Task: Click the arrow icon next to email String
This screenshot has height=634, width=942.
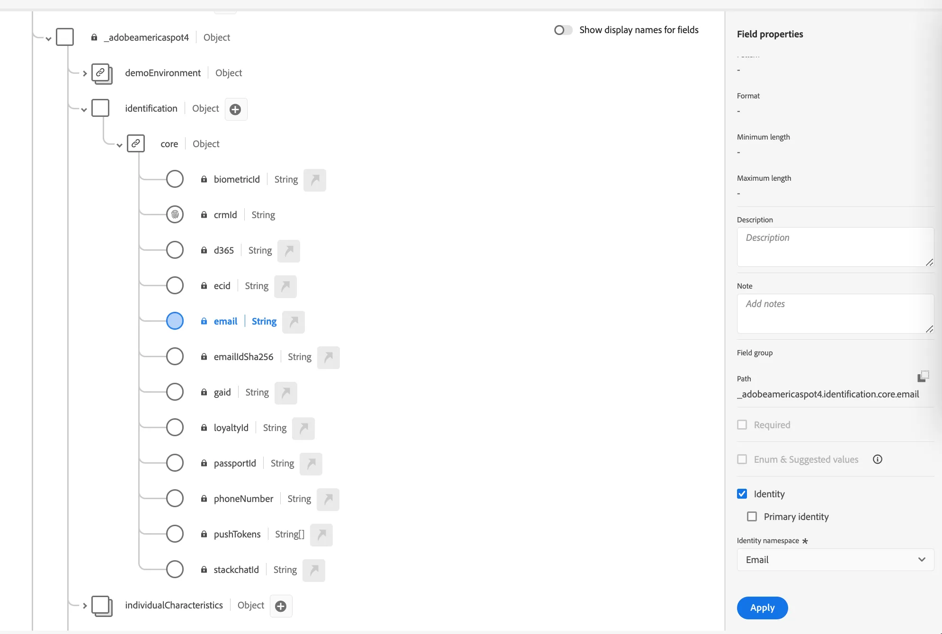Action: pos(293,322)
